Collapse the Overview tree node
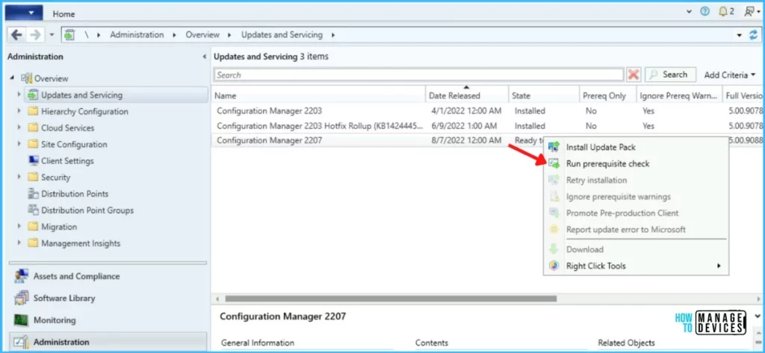Viewport: 765px width, 353px height. tap(12, 78)
